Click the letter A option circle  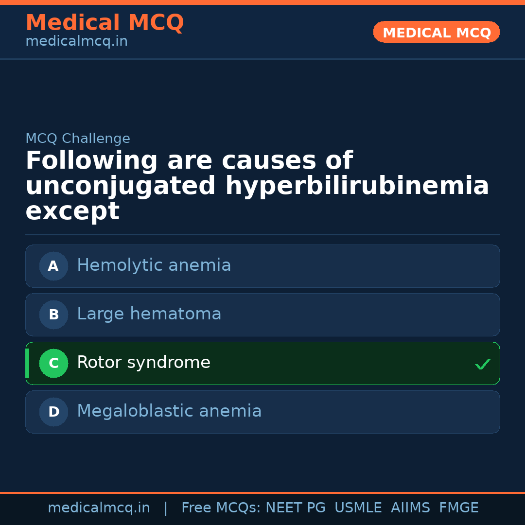(x=53, y=266)
